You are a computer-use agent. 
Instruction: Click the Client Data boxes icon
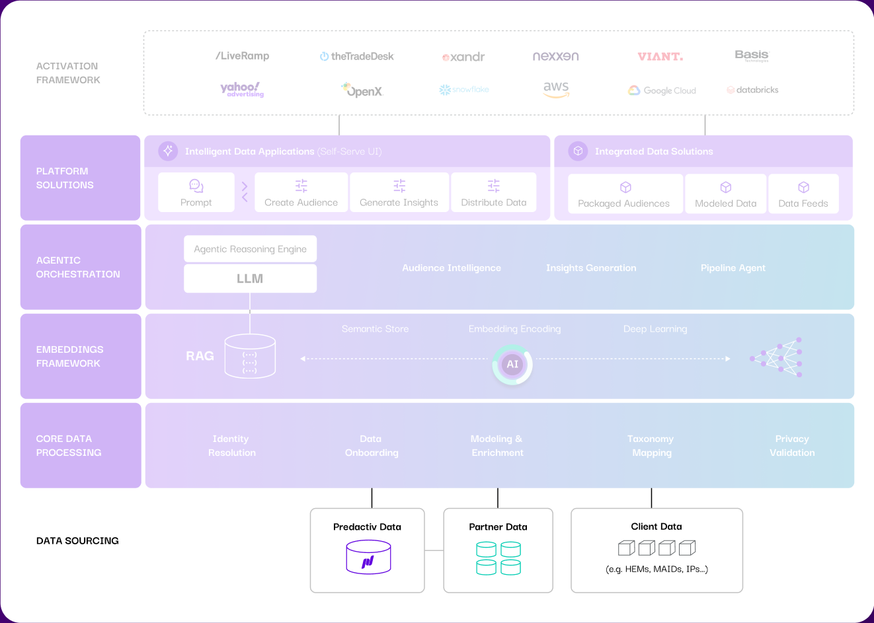tap(656, 548)
